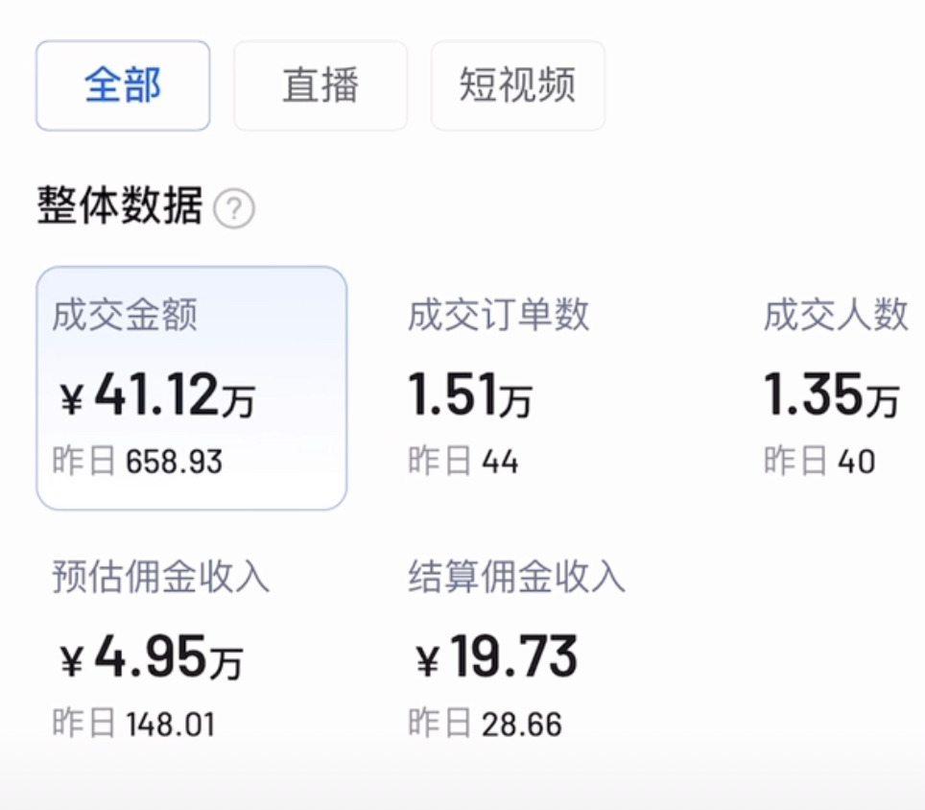Click the ¥19.73 settled commission value
The image size is (925, 810).
[x=496, y=656]
